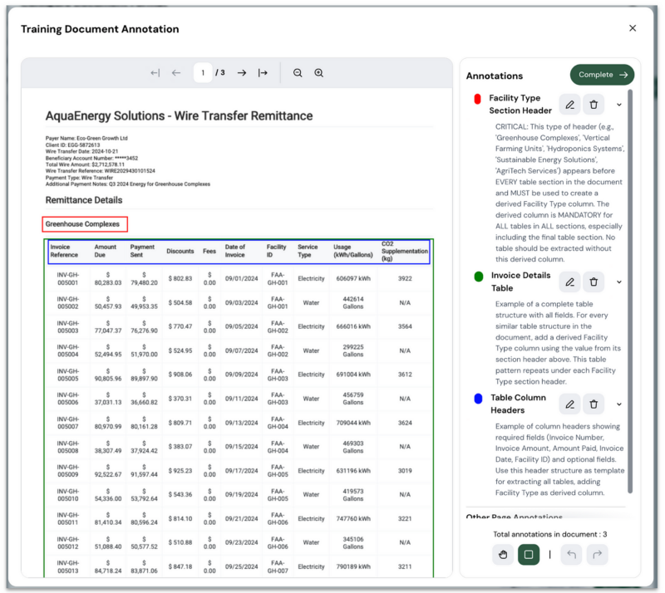The width and height of the screenshot is (665, 593).
Task: Select the hand pan tool
Action: (x=503, y=555)
